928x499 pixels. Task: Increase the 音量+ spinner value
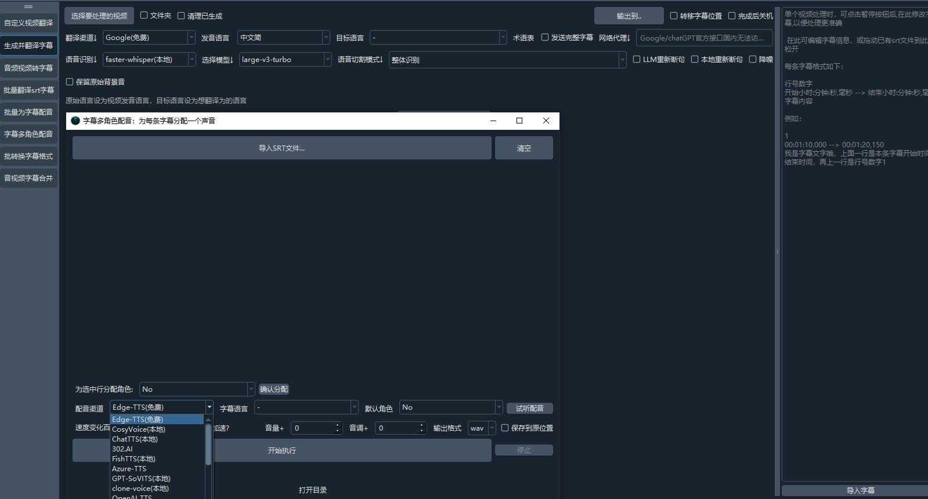pos(338,425)
